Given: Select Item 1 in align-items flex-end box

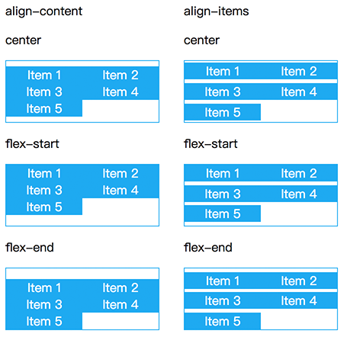Looking at the screenshot, I should coord(223,281).
